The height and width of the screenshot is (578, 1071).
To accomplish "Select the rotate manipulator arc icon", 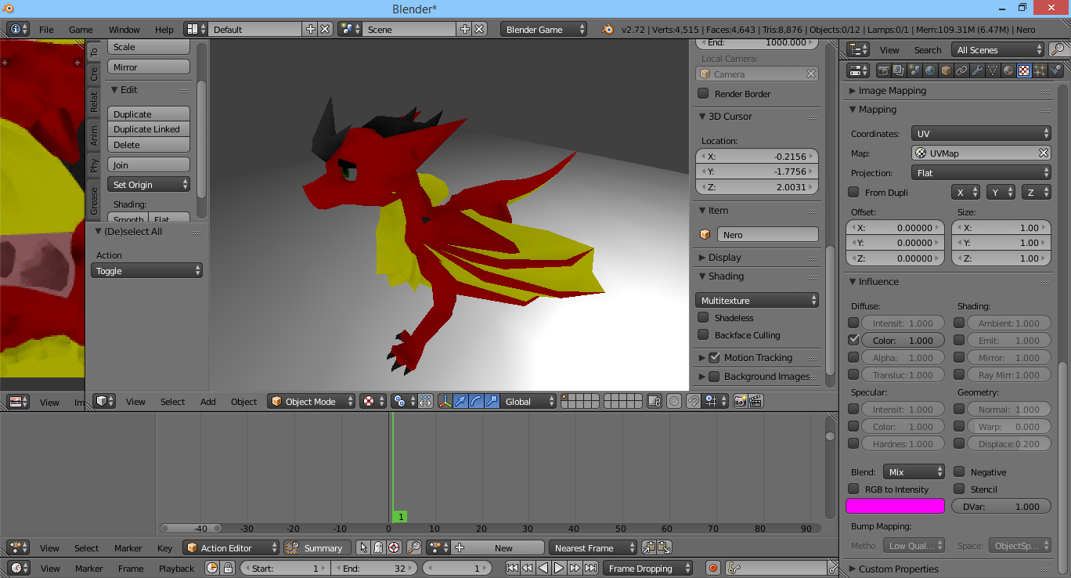I will click(476, 401).
